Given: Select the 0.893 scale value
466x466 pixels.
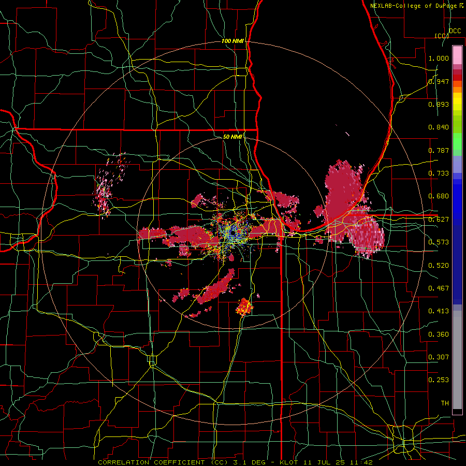Looking at the screenshot, I should coord(439,104).
